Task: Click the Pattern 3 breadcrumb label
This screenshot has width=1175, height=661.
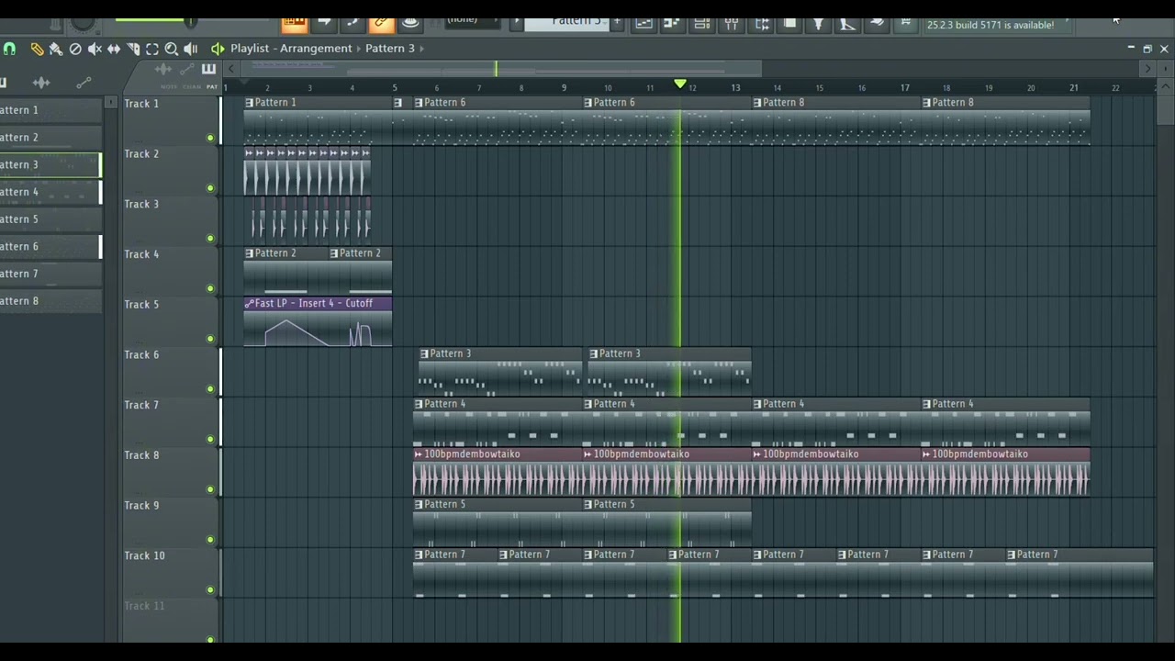Action: 390,49
